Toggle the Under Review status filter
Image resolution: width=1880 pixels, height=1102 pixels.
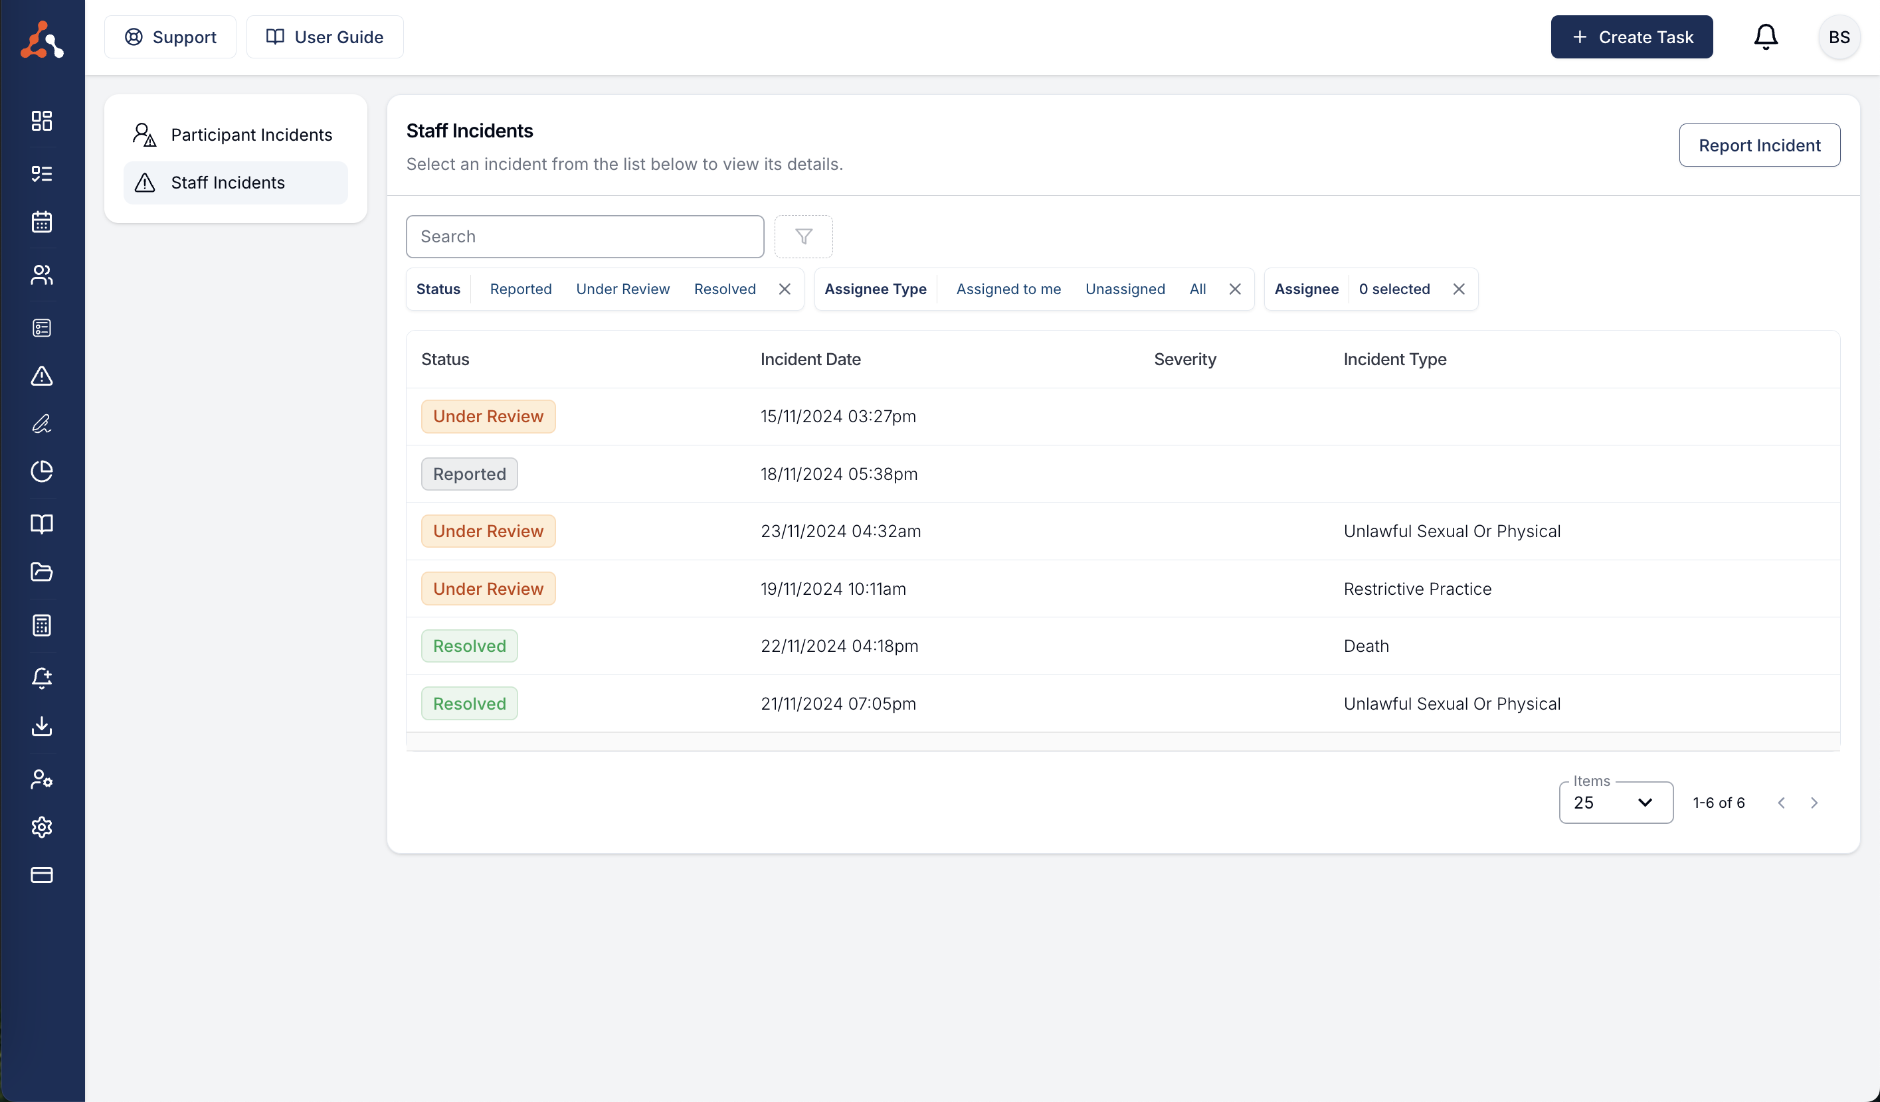click(622, 289)
